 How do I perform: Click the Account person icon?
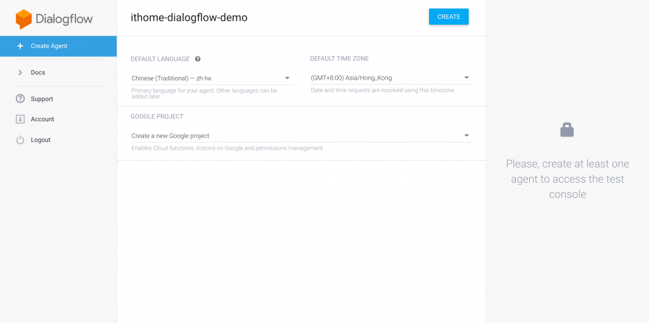coord(20,119)
